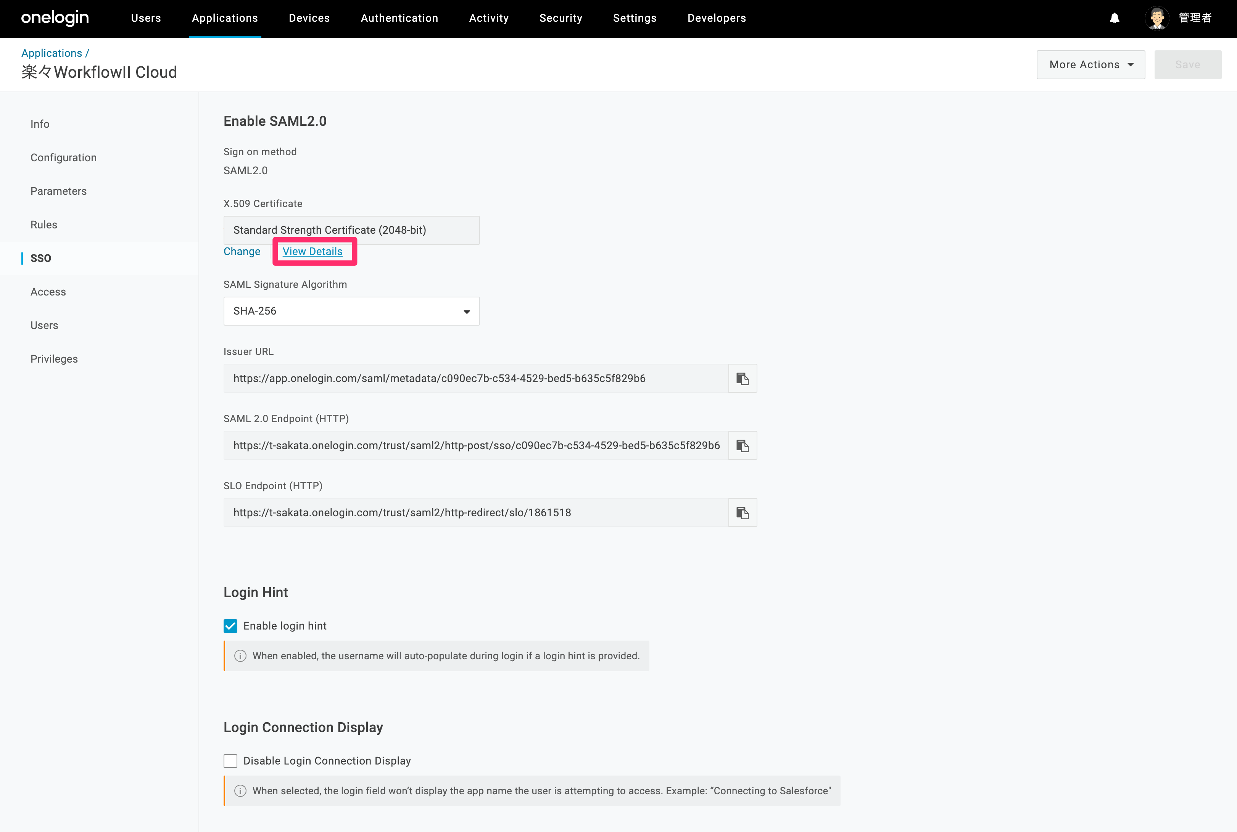Open the notifications bell
This screenshot has height=832, width=1237.
(1115, 18)
